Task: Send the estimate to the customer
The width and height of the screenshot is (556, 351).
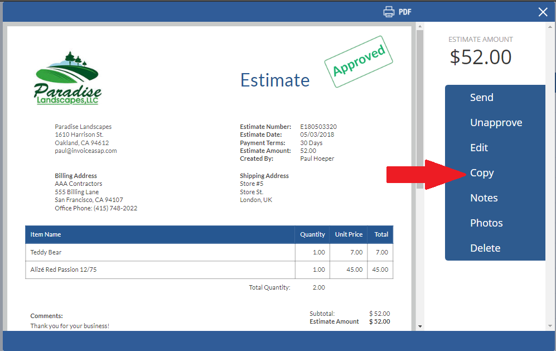Action: [x=481, y=97]
